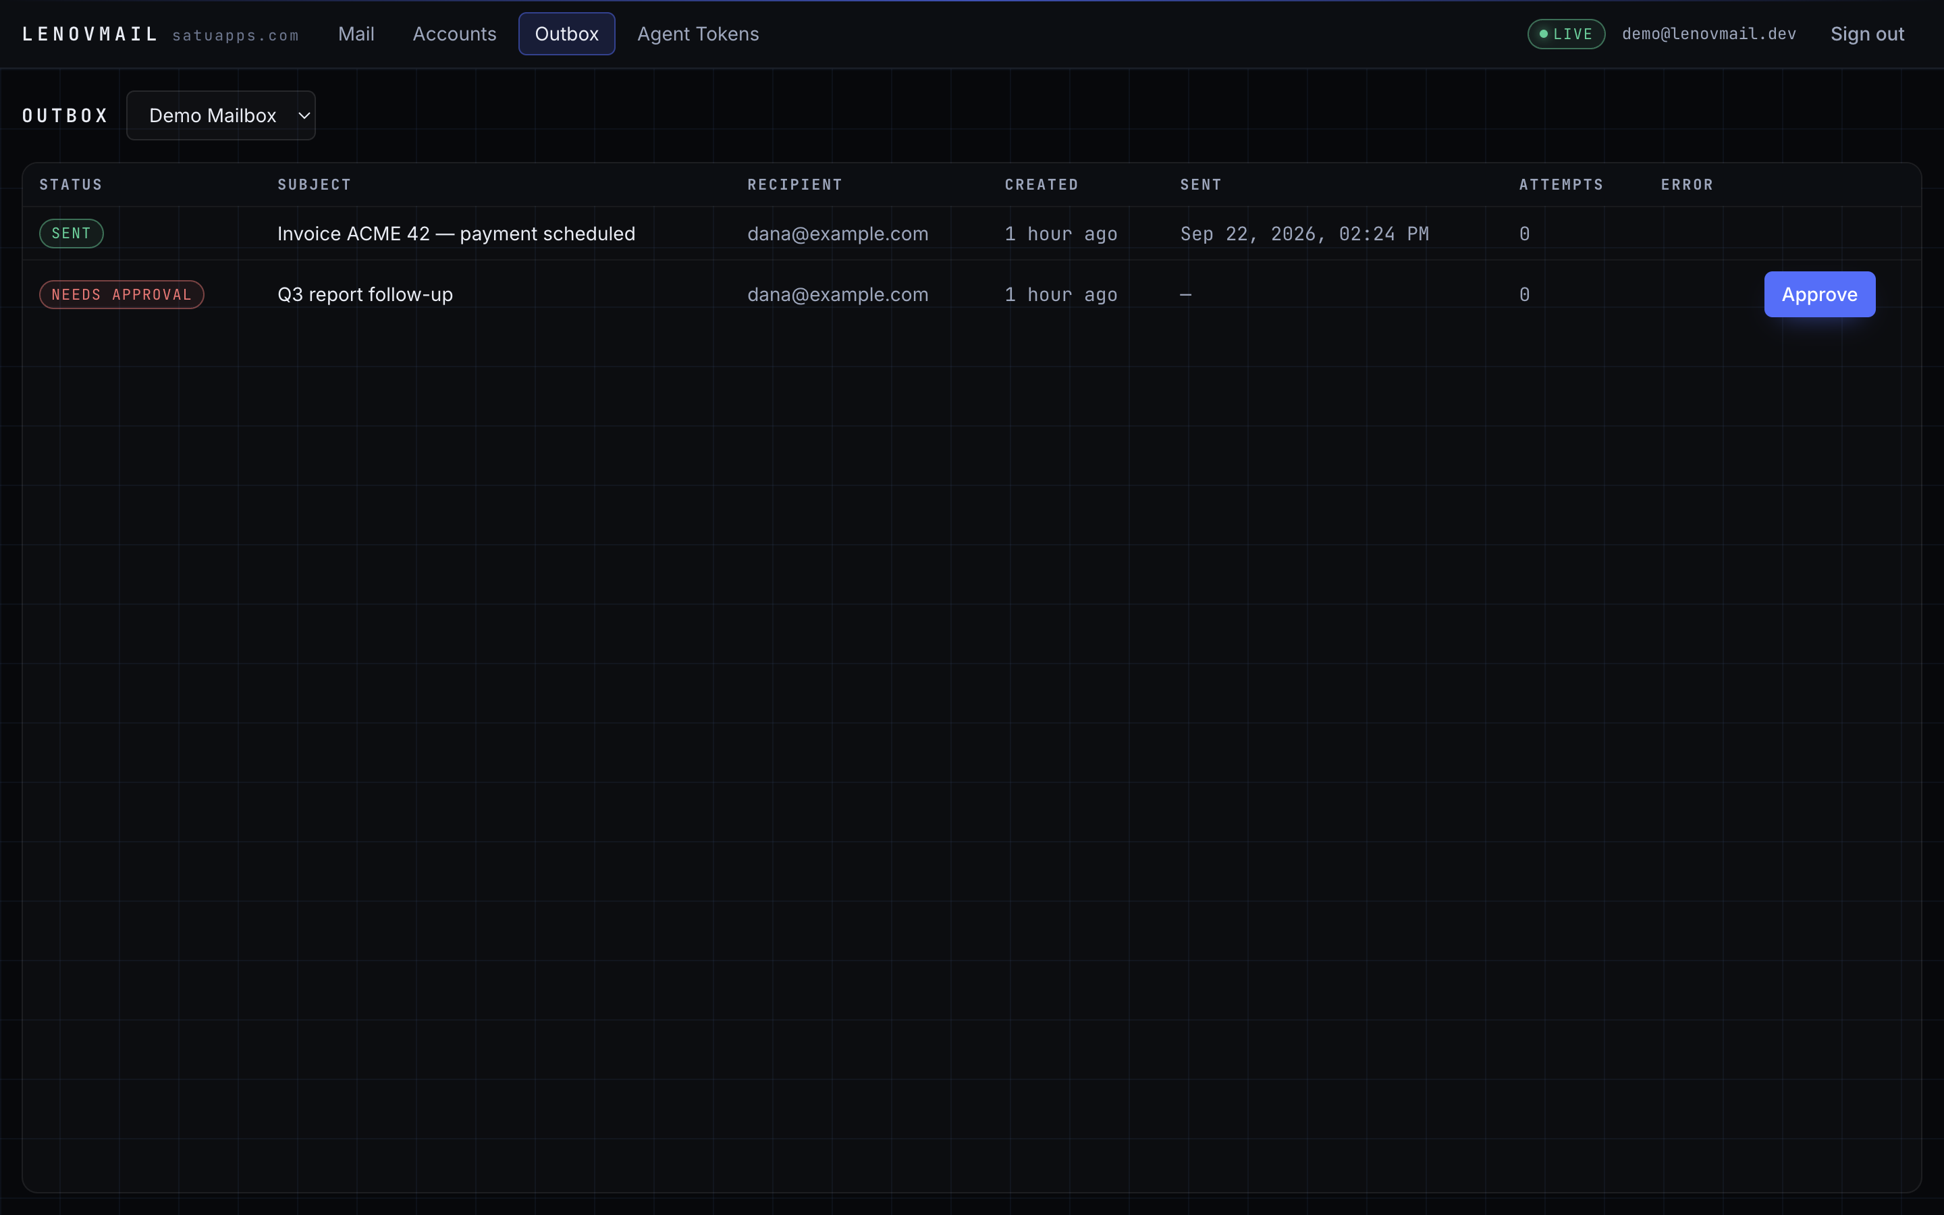Viewport: 1944px width, 1215px height.
Task: Expand the Demo Mailbox dropdown
Action: pos(221,115)
